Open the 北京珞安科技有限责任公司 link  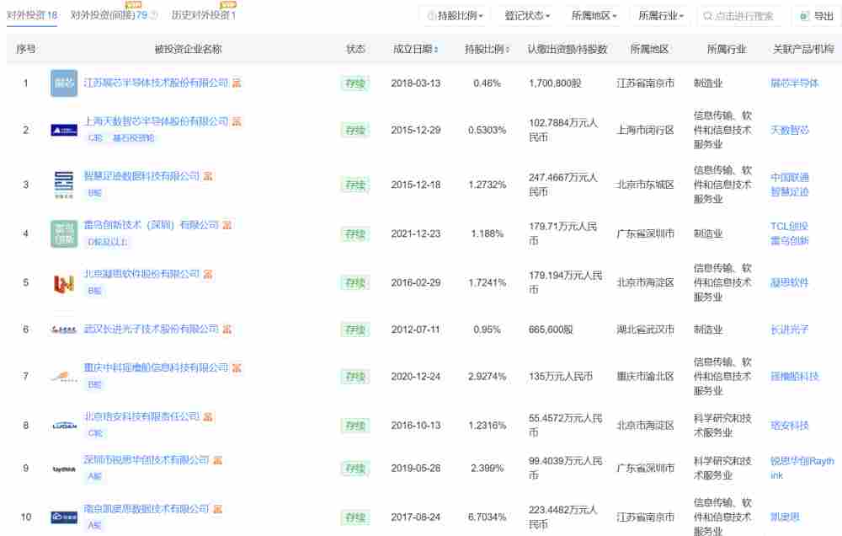pyautogui.click(x=143, y=415)
